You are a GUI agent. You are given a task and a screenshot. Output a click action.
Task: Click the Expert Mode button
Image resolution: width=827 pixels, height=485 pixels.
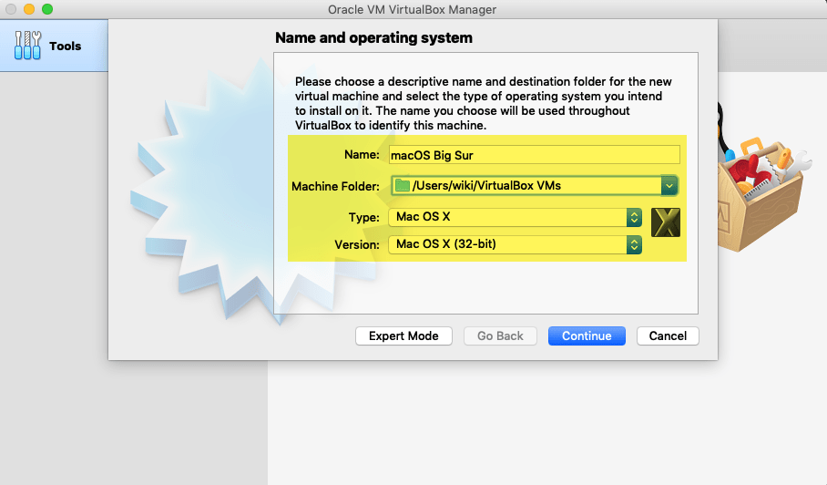403,335
